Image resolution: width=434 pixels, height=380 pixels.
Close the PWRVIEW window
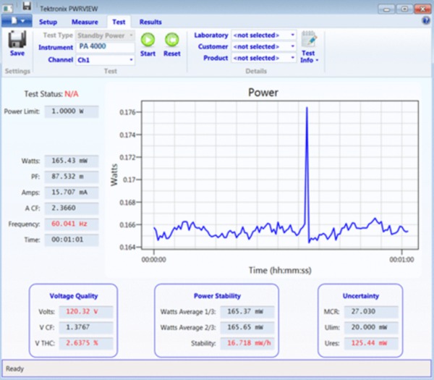422,9
